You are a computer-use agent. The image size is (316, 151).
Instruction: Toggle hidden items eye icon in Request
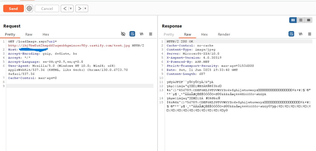(123, 34)
